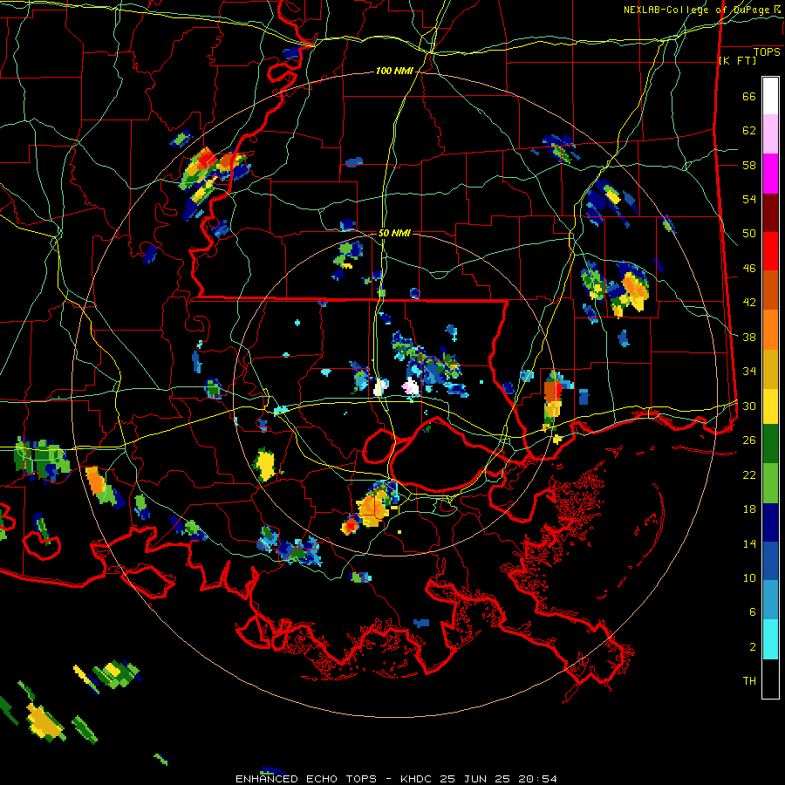785x785 pixels.
Task: Select the cyan legend swatch
Action: point(770,639)
